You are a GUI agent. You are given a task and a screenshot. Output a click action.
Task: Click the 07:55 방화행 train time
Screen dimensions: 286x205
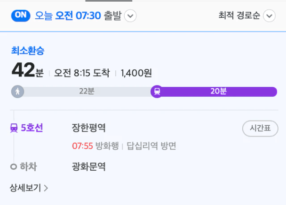tap(96, 146)
